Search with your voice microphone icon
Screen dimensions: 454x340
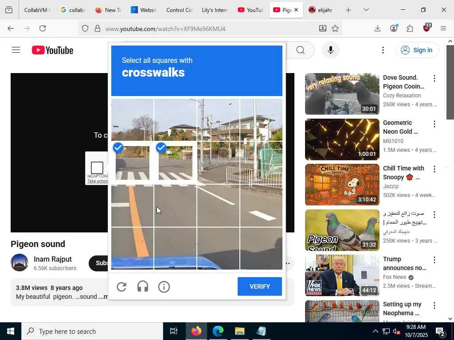331,50
